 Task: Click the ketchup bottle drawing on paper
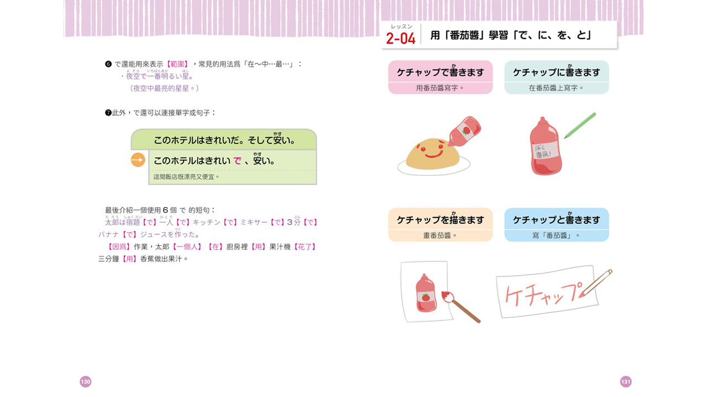(425, 292)
